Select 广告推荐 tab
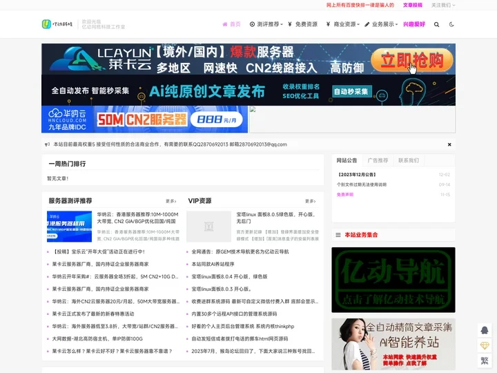The width and height of the screenshot is (497, 373). pyautogui.click(x=378, y=160)
